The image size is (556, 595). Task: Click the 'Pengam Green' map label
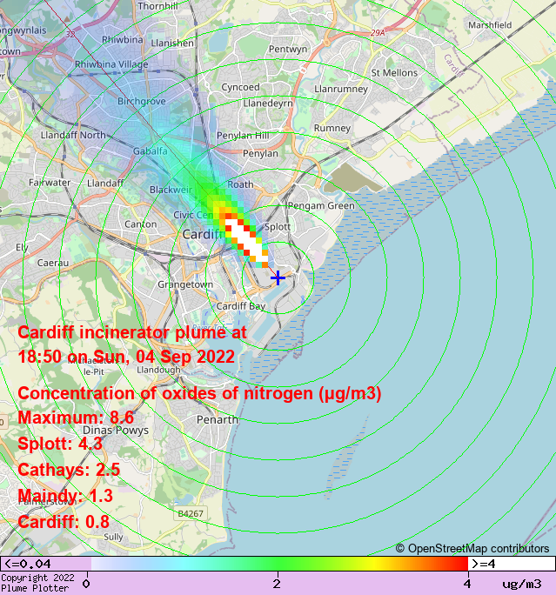pos(321,206)
